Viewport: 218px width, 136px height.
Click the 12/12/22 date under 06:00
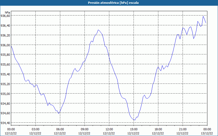[60, 133]
